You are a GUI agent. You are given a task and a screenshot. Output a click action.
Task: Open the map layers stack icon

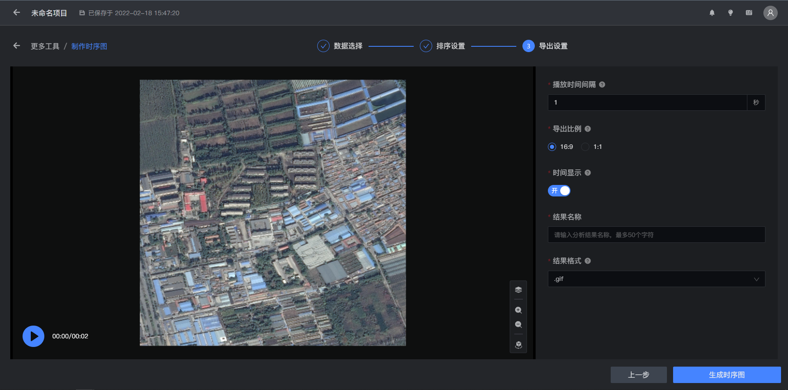click(518, 290)
